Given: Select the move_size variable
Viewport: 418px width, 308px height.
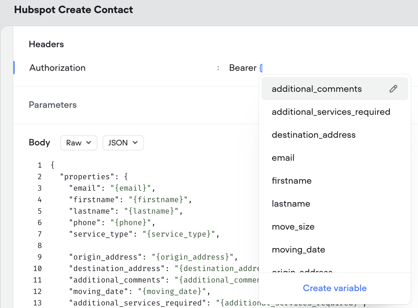Looking at the screenshot, I should pos(293,227).
